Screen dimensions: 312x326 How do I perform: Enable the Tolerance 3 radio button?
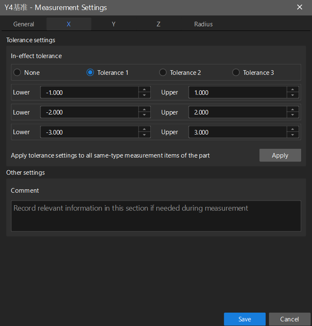click(x=236, y=72)
